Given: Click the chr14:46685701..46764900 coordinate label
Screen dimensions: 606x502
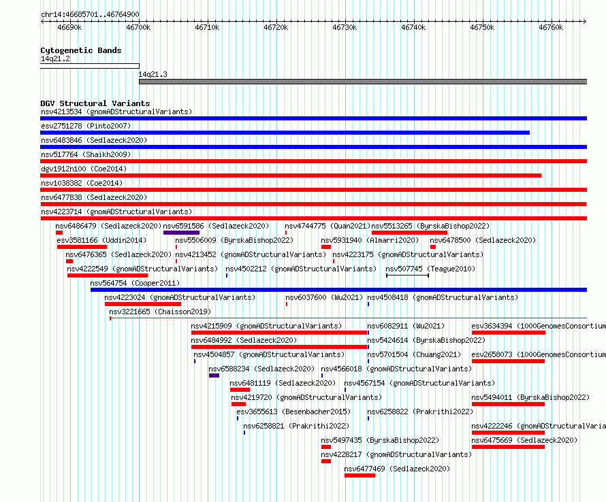Looking at the screenshot, I should pos(90,14).
